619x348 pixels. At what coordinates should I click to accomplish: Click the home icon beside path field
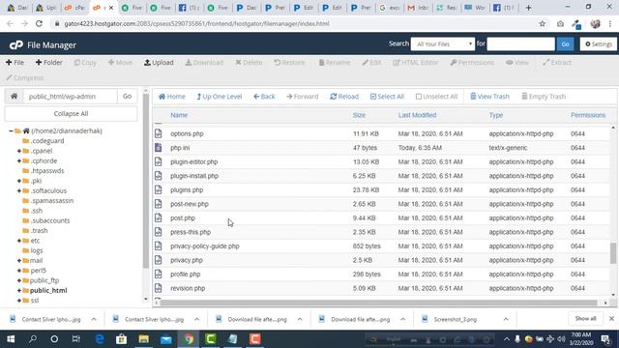pos(15,96)
